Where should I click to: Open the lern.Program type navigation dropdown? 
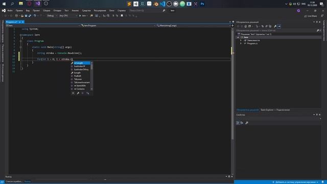pyautogui.click(x=118, y=26)
